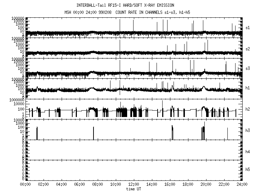The height and width of the screenshot is (195, 255).
Task: Select the h5 channel label
Action: pos(248,170)
